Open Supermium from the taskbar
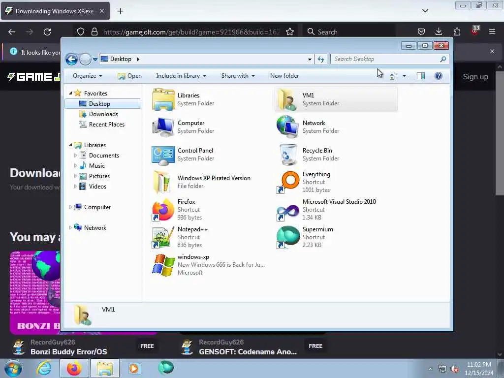504x378 pixels. (x=166, y=368)
